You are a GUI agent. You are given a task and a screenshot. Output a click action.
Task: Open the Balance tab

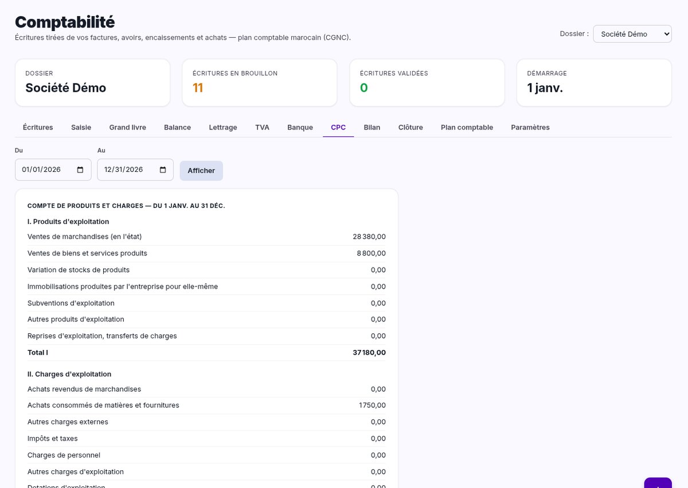coord(178,127)
